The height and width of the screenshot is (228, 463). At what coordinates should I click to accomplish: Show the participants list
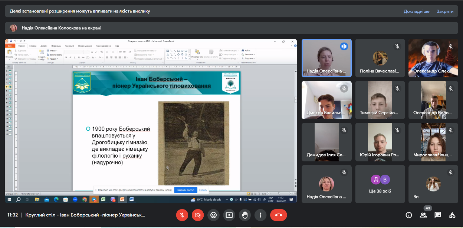tap(423, 215)
